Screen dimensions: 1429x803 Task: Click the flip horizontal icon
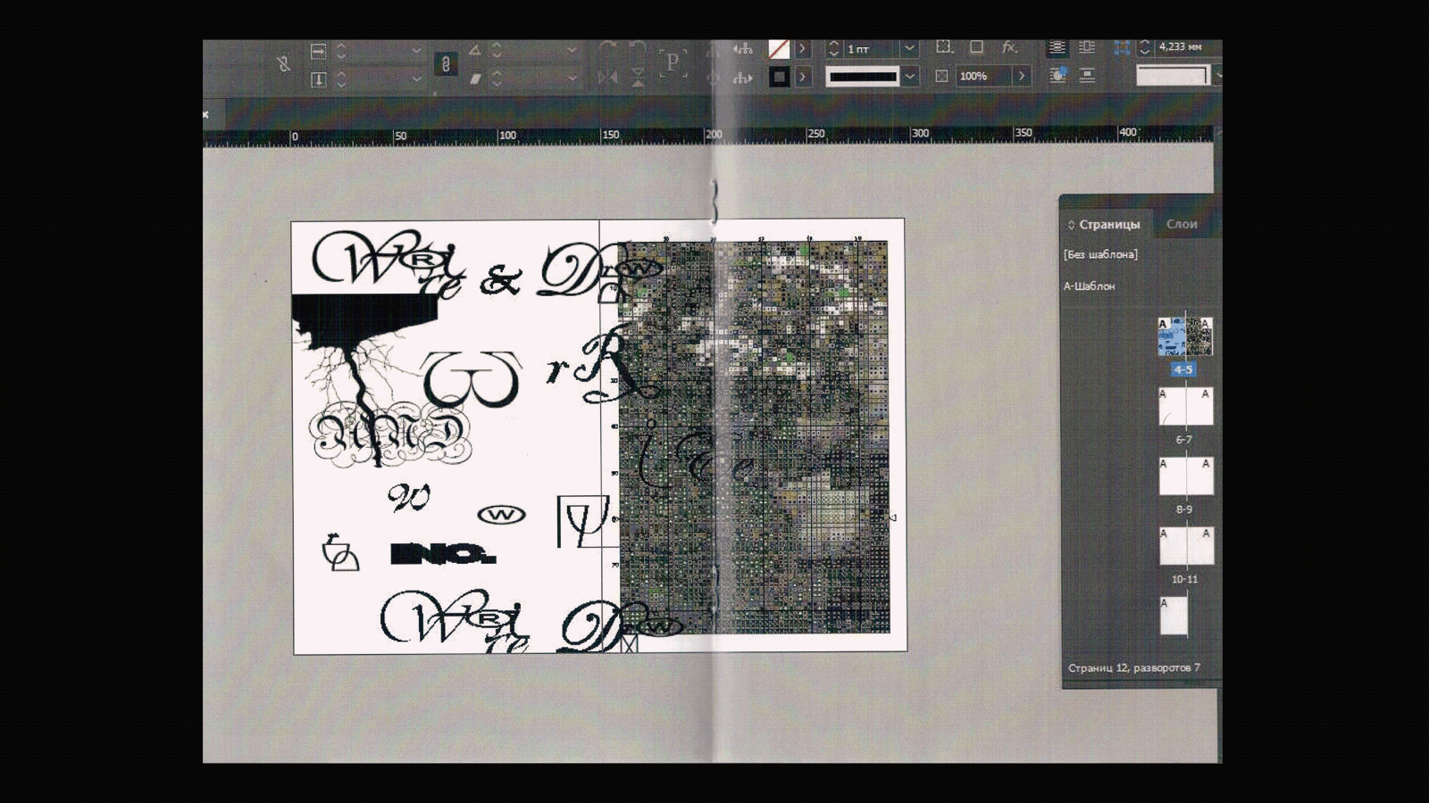607,78
